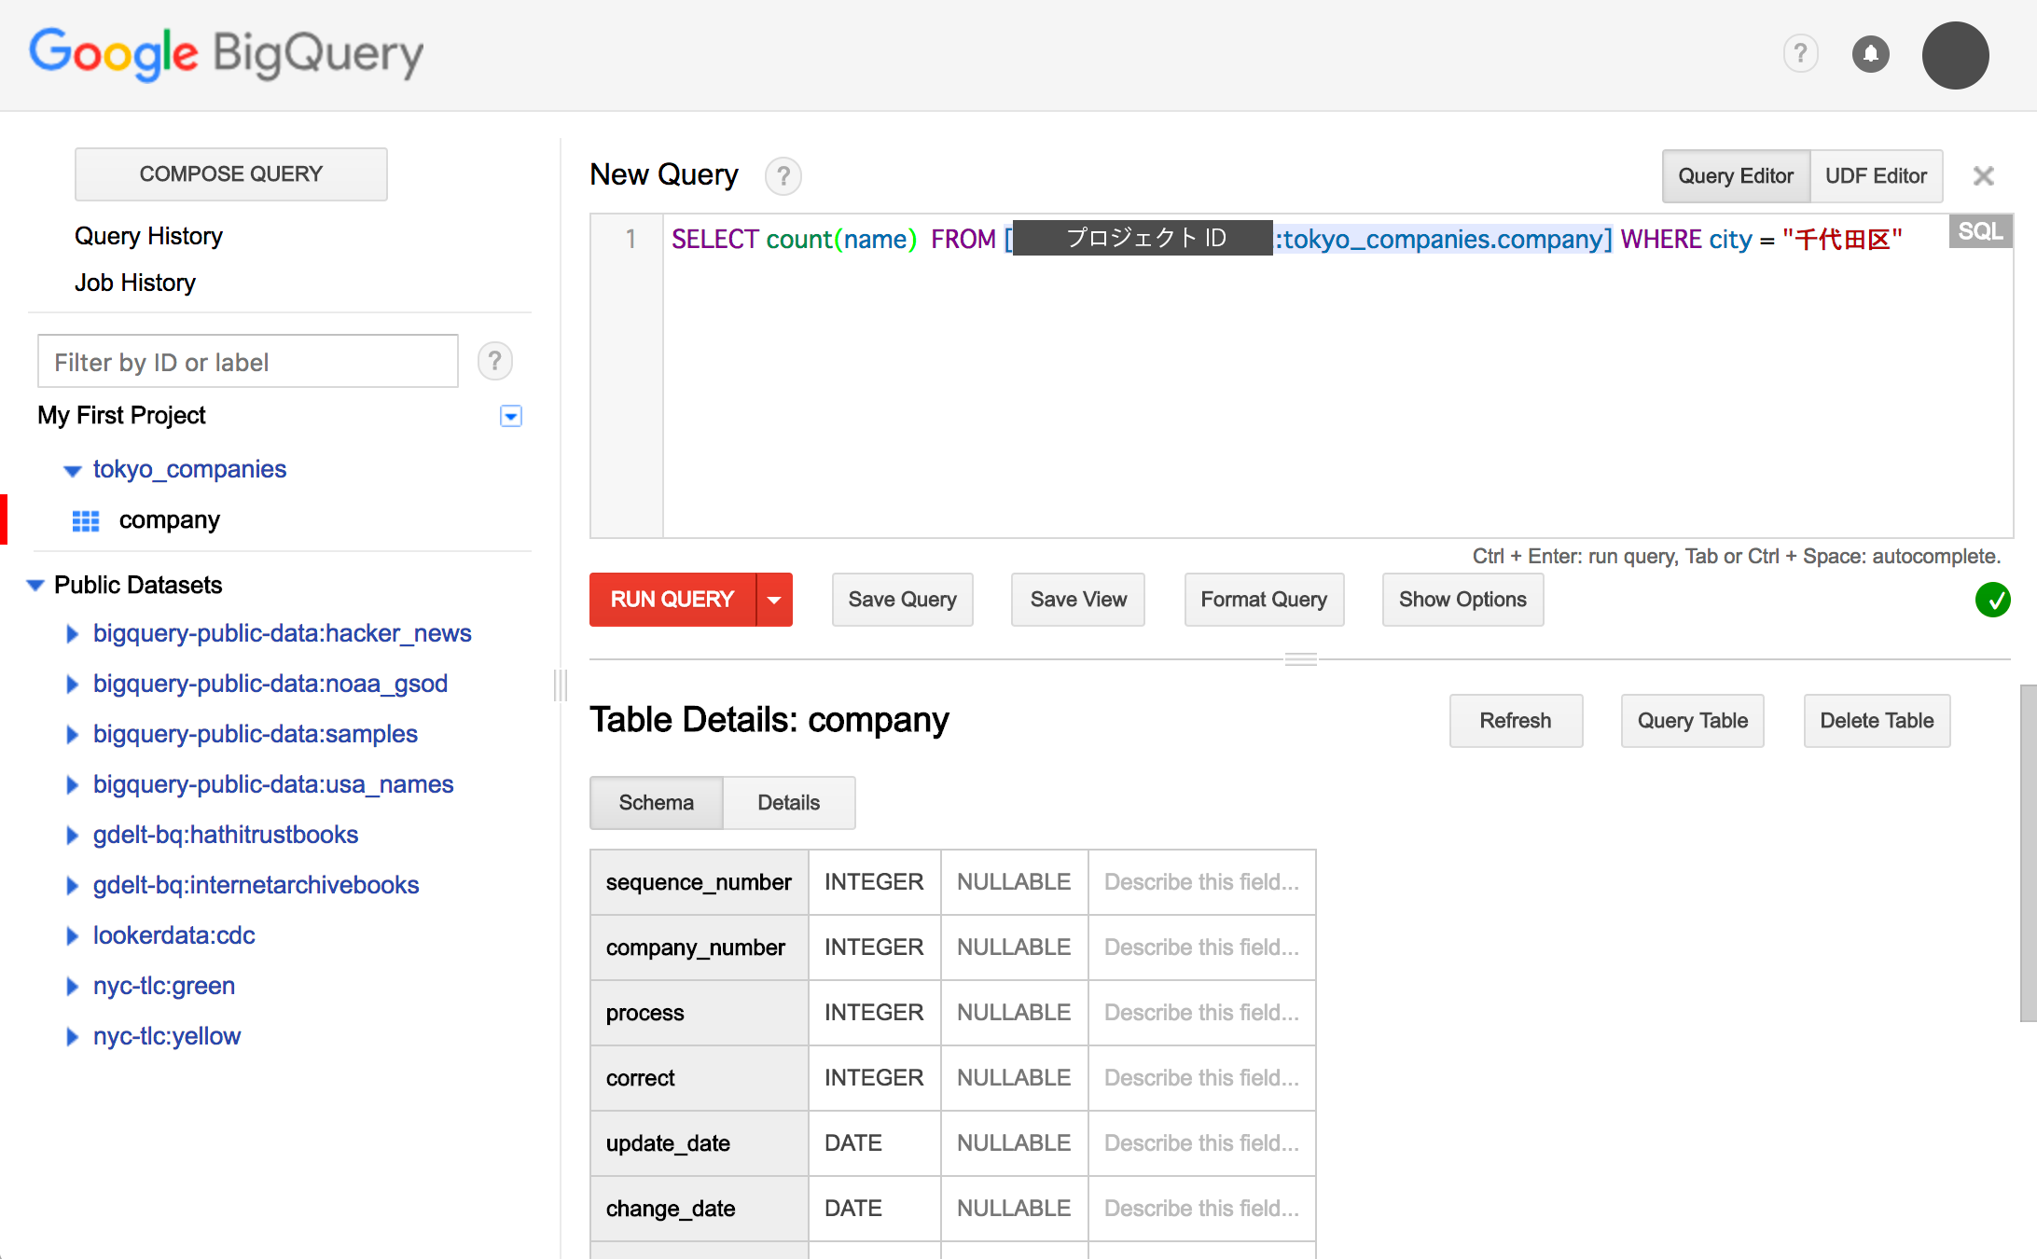Image resolution: width=2037 pixels, height=1259 pixels.
Task: Click the Show Options button
Action: point(1462,600)
